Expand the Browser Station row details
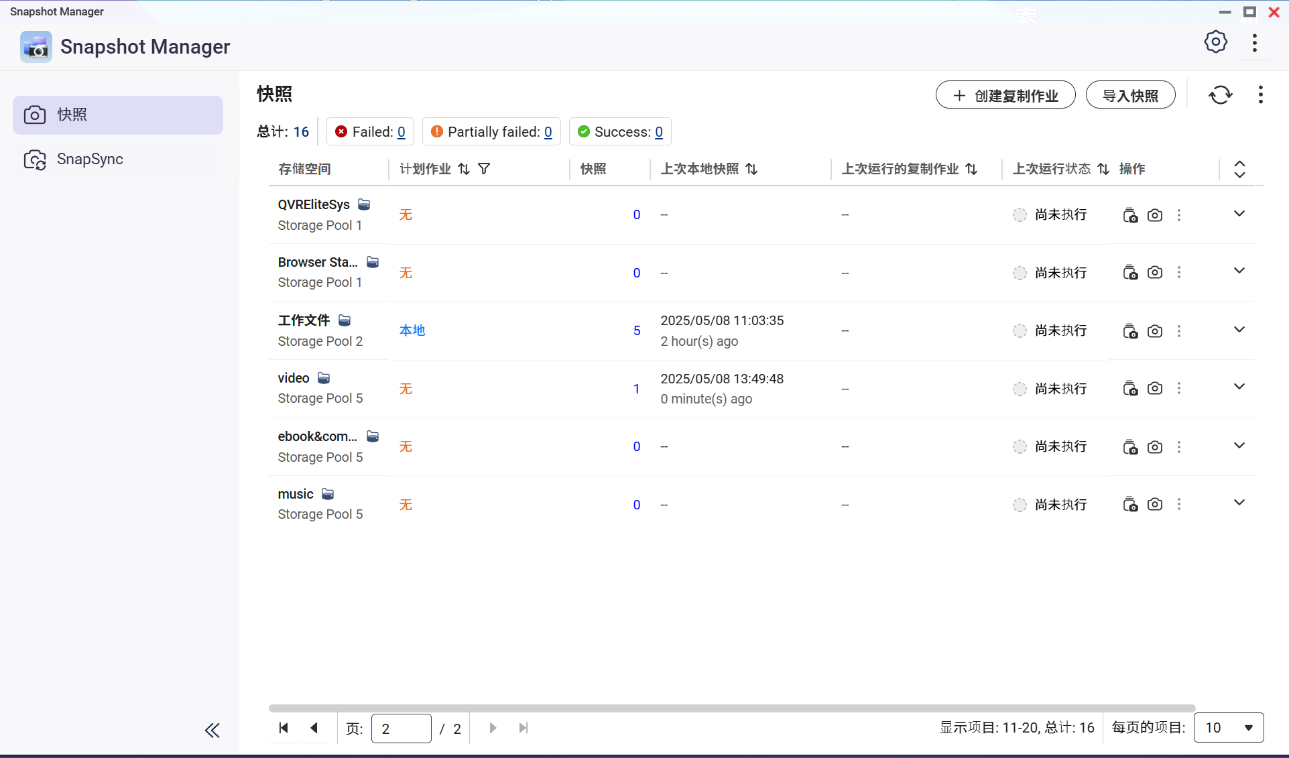The image size is (1289, 758). point(1239,271)
